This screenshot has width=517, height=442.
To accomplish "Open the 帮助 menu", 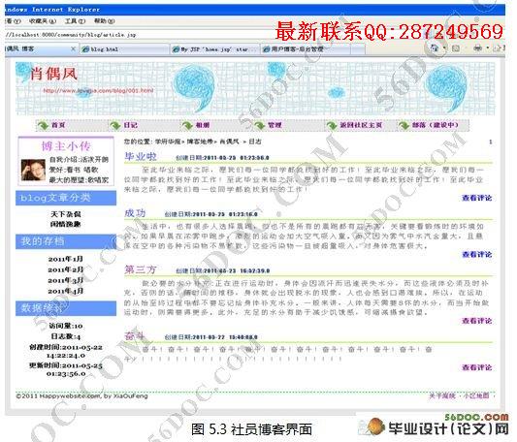I will click(x=105, y=21).
